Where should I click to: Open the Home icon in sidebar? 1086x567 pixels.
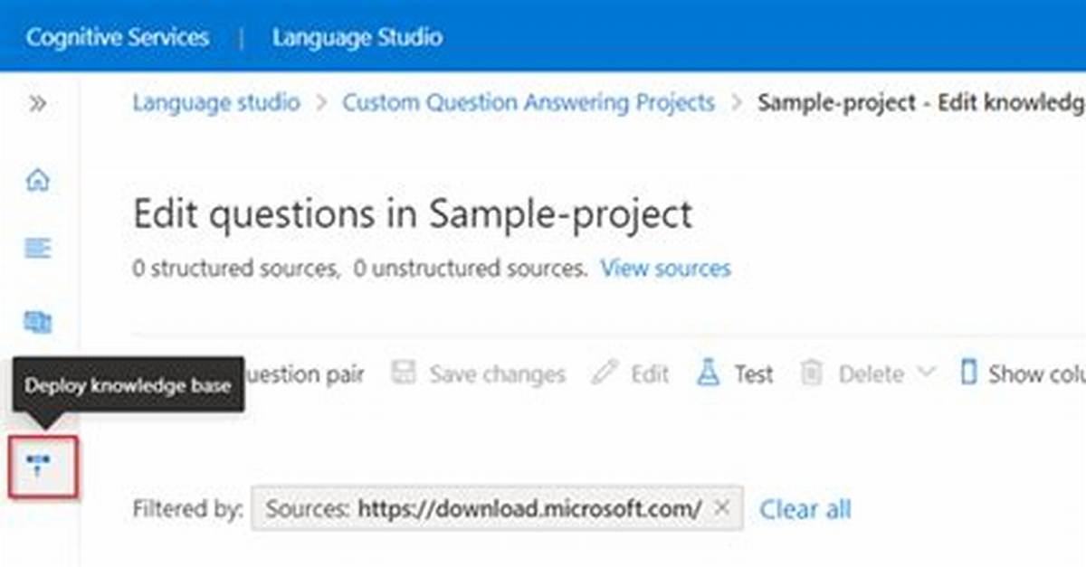click(38, 180)
